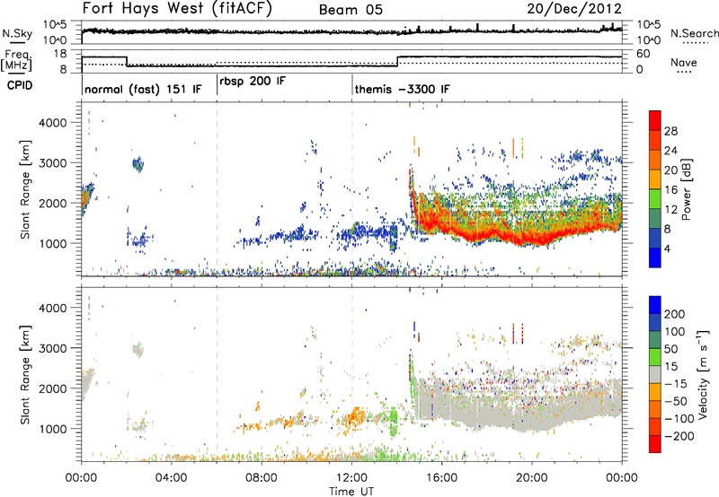719x497 pixels.
Task: Click the '08:00' time tick label
Action: (262, 478)
